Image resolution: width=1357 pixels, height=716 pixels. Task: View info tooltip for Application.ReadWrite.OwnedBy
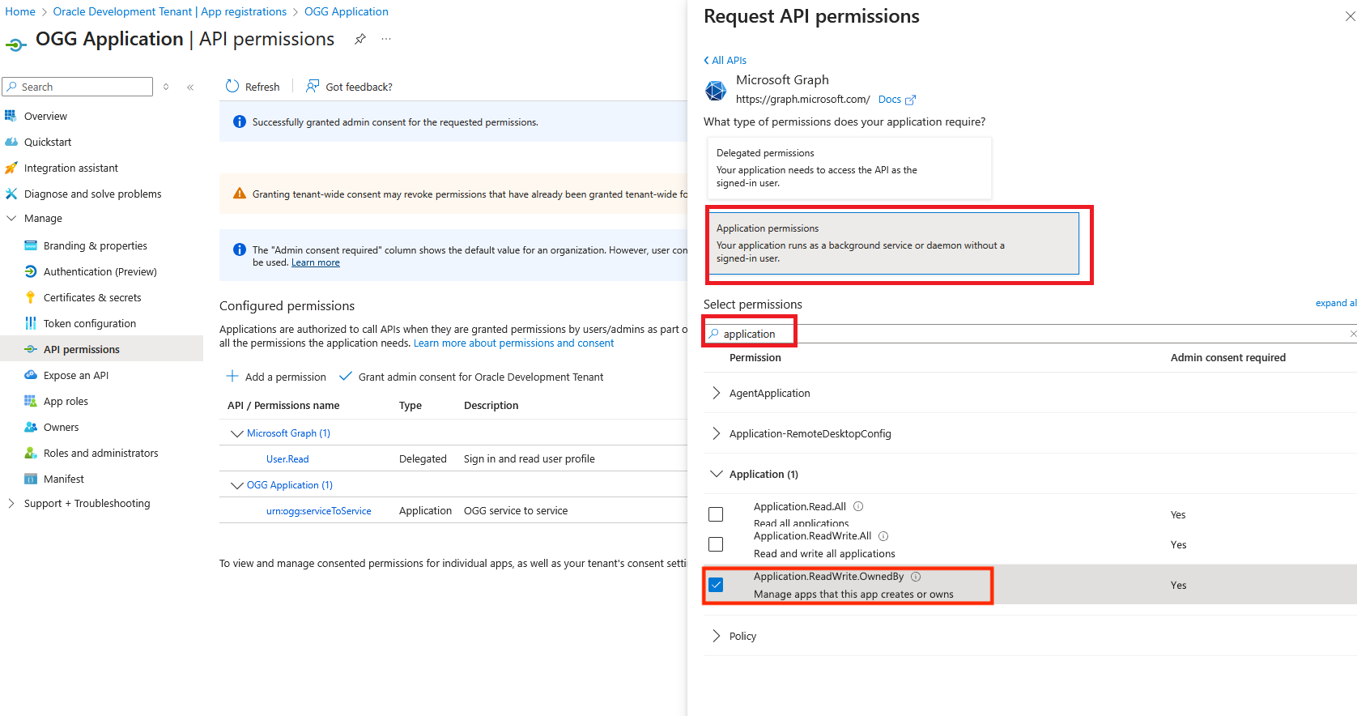click(916, 576)
